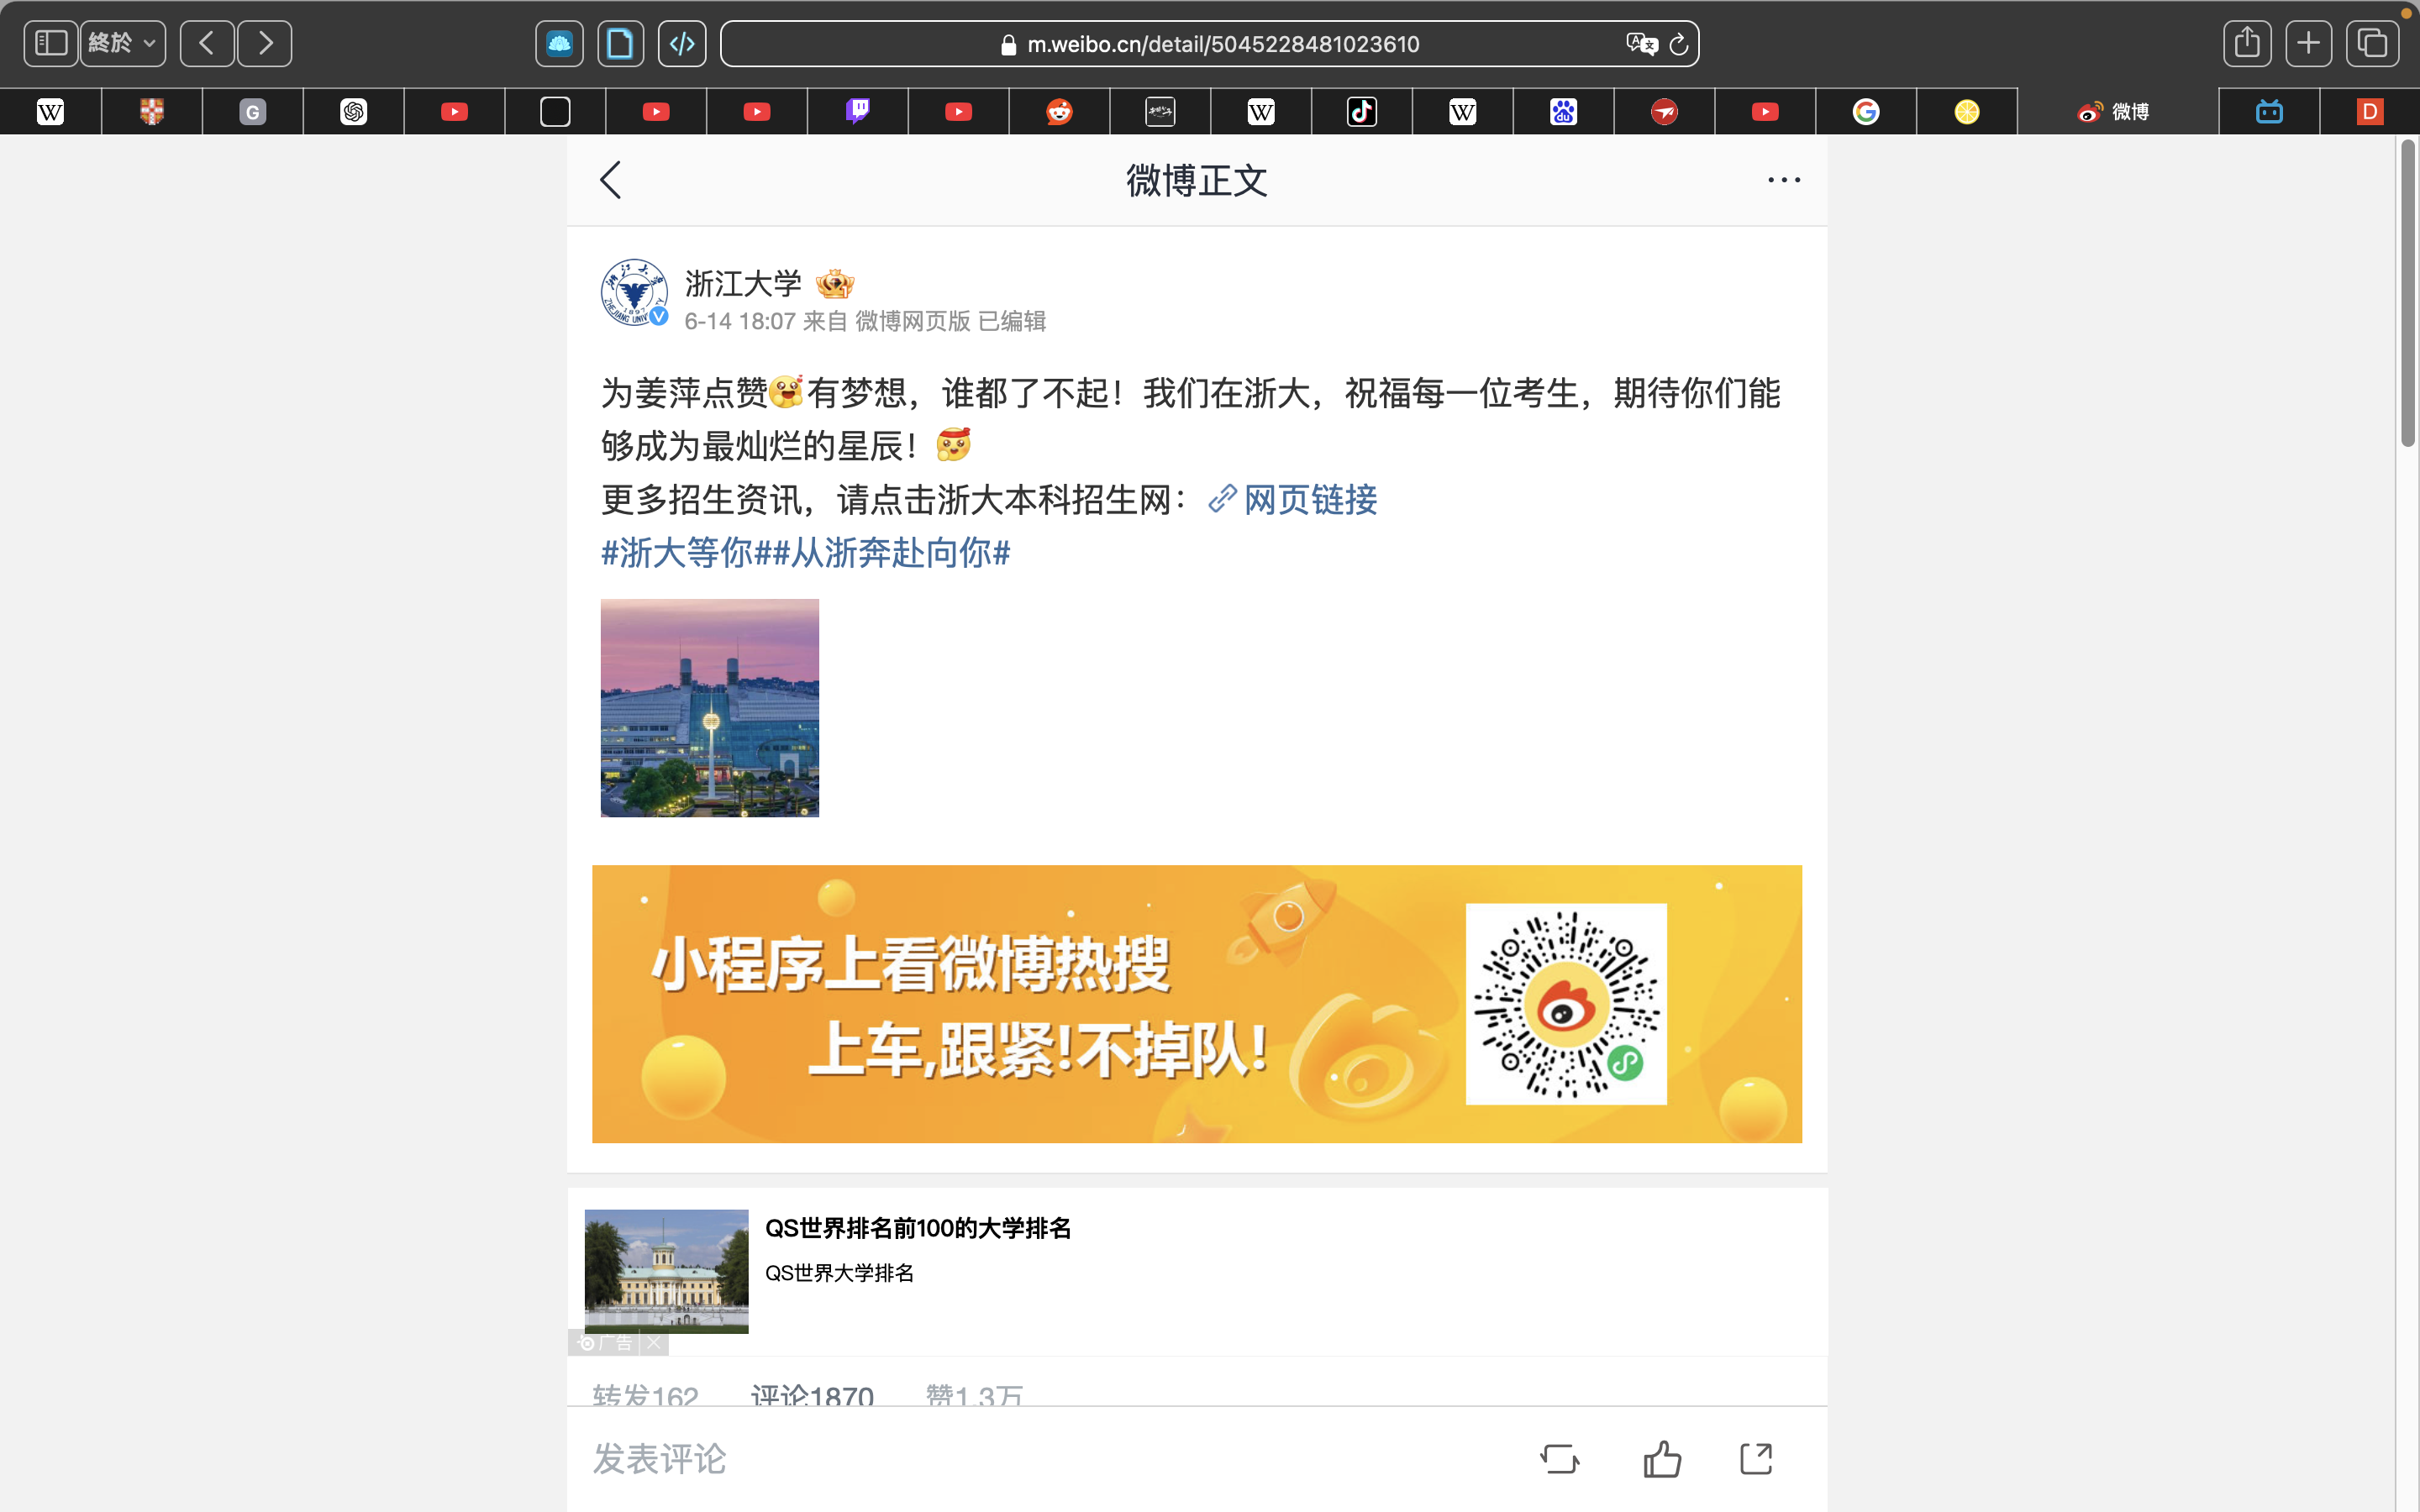Switch to the 评论1870 tab

(812, 1395)
